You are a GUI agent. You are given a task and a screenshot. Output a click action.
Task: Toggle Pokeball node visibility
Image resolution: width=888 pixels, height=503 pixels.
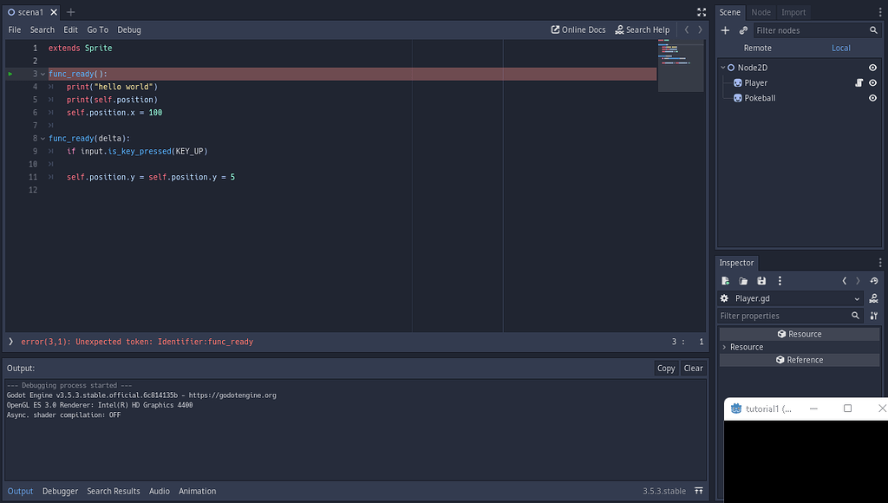(872, 98)
